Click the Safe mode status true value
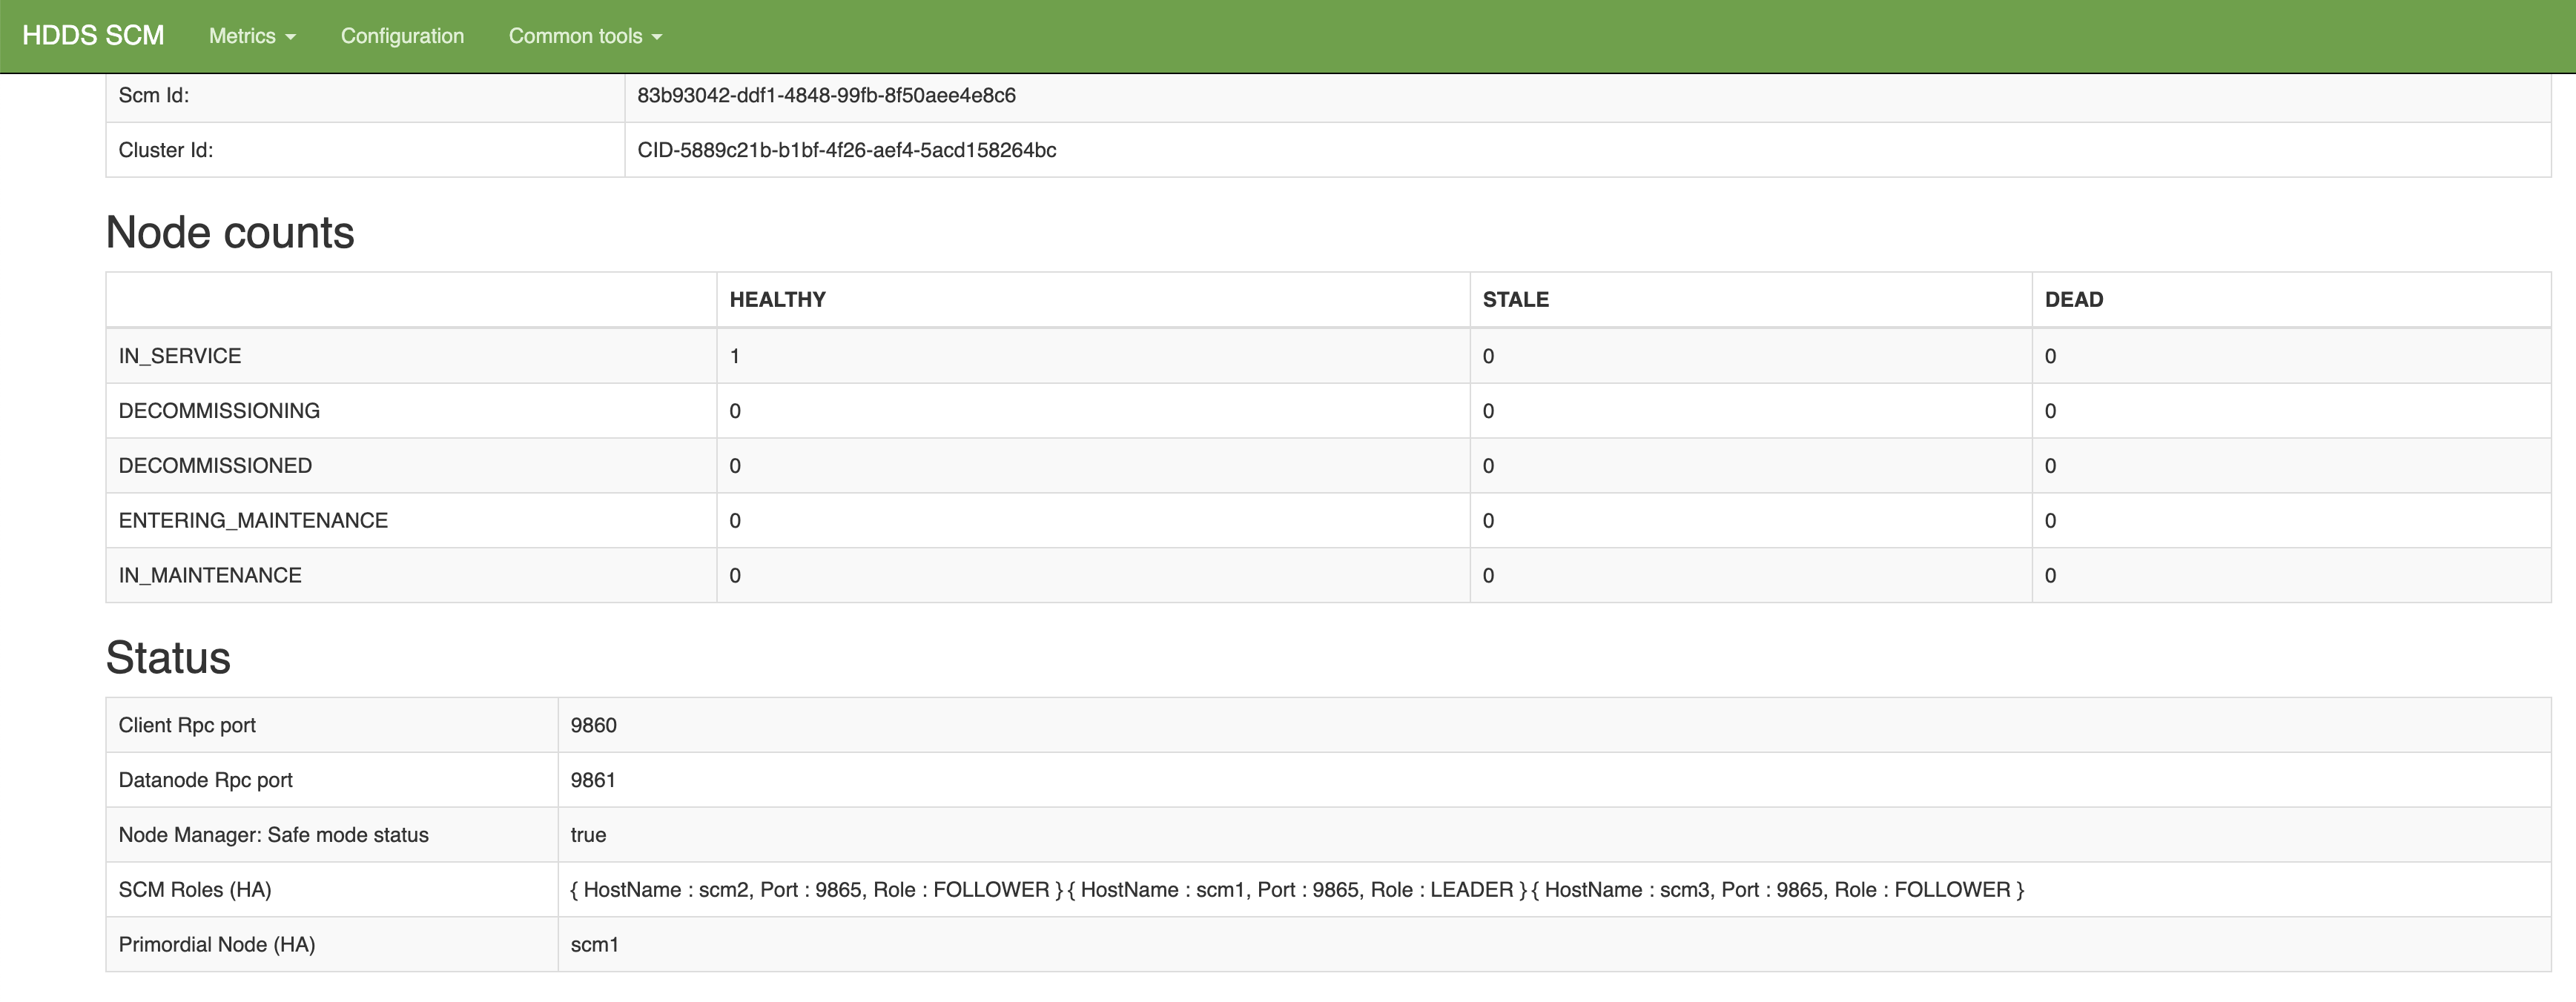Screen dimensions: 2576x1002 588,835
